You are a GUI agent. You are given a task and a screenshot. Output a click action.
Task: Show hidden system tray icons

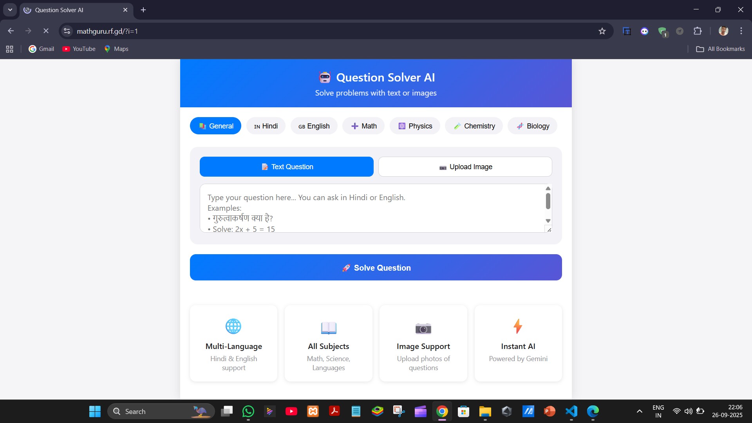(x=639, y=411)
